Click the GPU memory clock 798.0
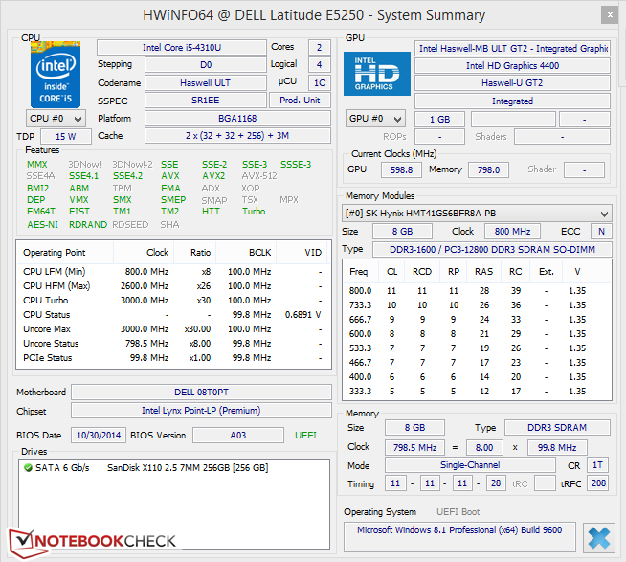The width and height of the screenshot is (626, 562). (x=488, y=170)
